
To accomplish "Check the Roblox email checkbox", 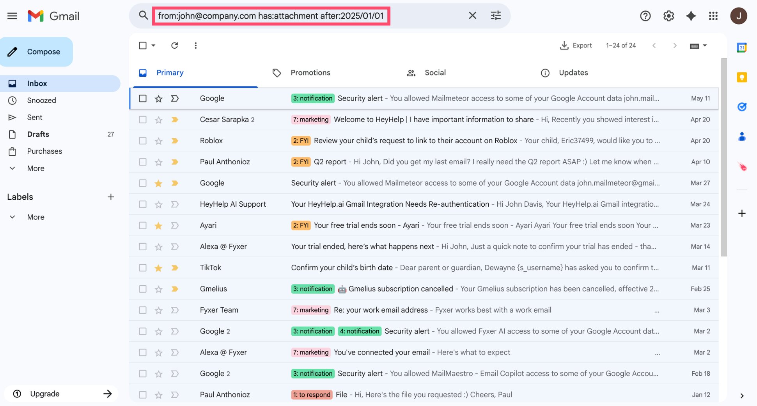I will pos(143,141).
